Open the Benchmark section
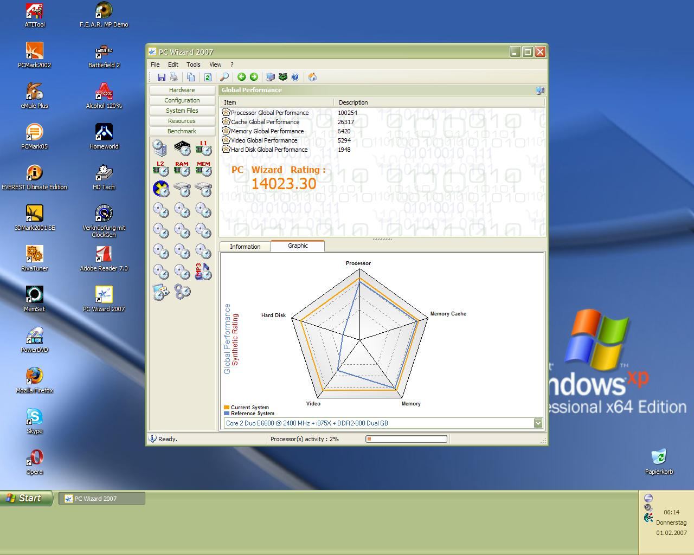This screenshot has height=555, width=694. tap(182, 131)
